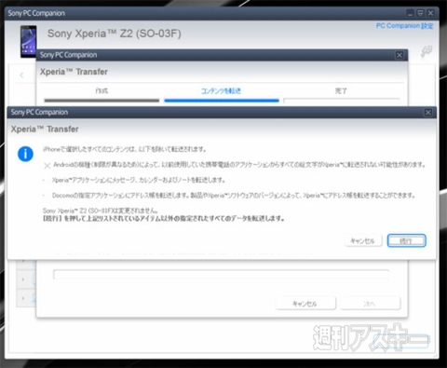Close the main Sony PC Companion window
Screen dimensions: 447x368
point(430,13)
